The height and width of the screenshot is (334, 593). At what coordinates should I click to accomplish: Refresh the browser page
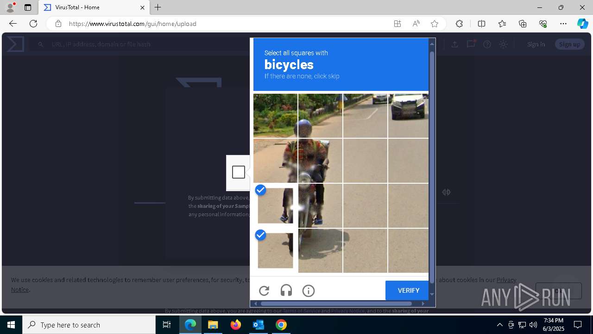tap(33, 24)
